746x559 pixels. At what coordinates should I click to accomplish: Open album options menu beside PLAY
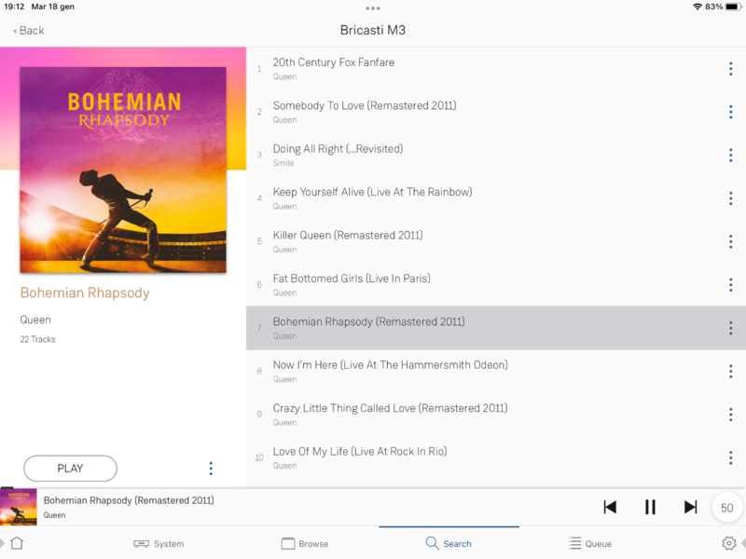coord(211,469)
